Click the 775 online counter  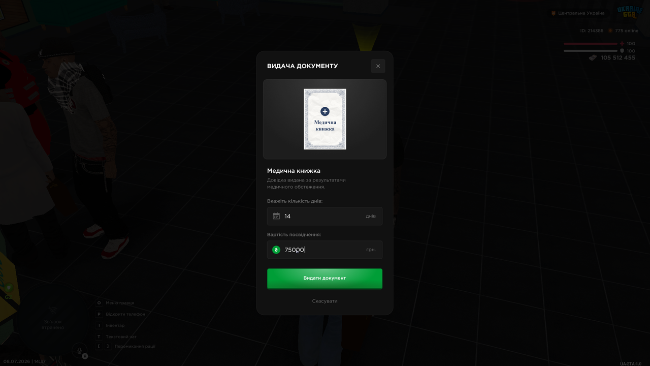pyautogui.click(x=627, y=30)
